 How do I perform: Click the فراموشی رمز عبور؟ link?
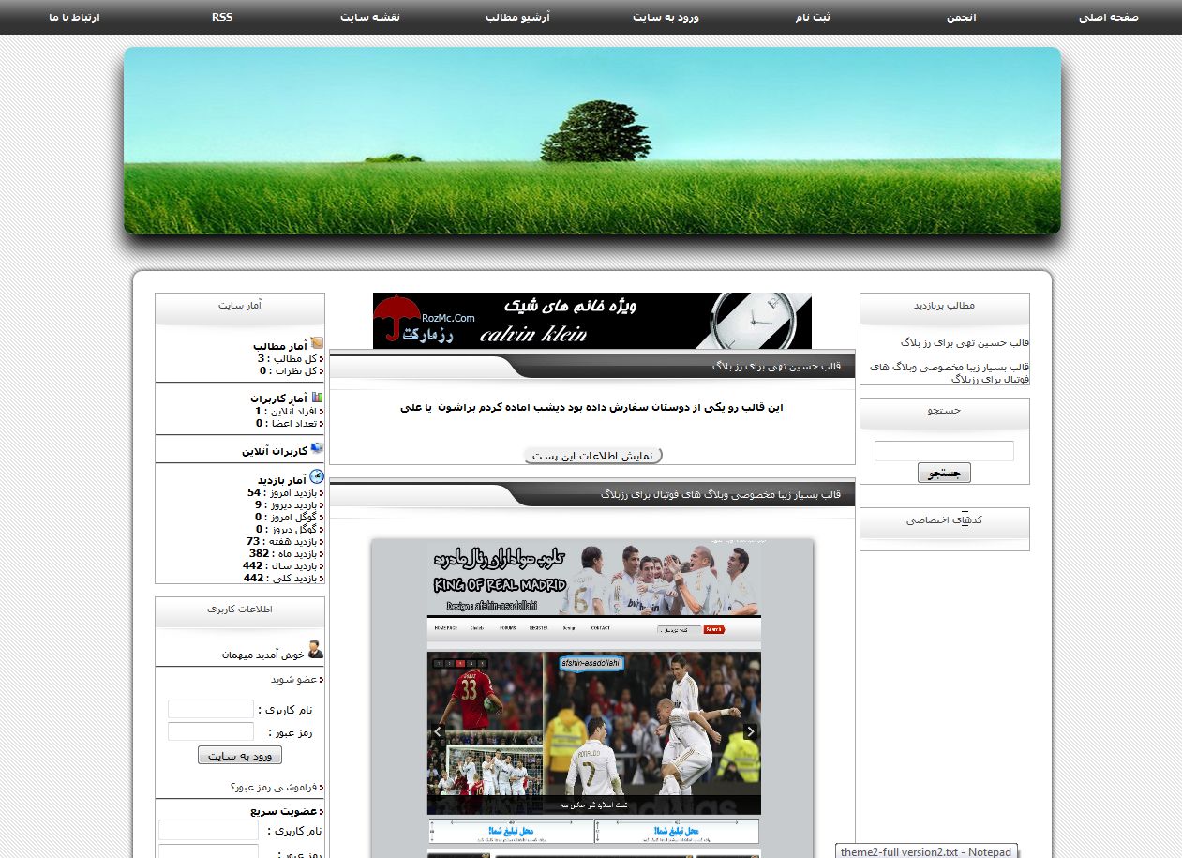point(275,787)
